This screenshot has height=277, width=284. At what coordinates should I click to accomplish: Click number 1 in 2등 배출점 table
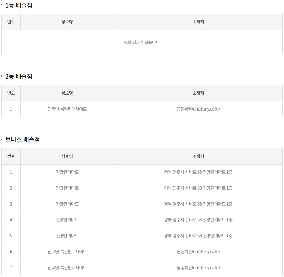[x=11, y=109]
